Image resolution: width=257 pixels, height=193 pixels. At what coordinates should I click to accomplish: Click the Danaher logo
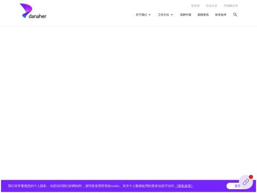tap(33, 11)
